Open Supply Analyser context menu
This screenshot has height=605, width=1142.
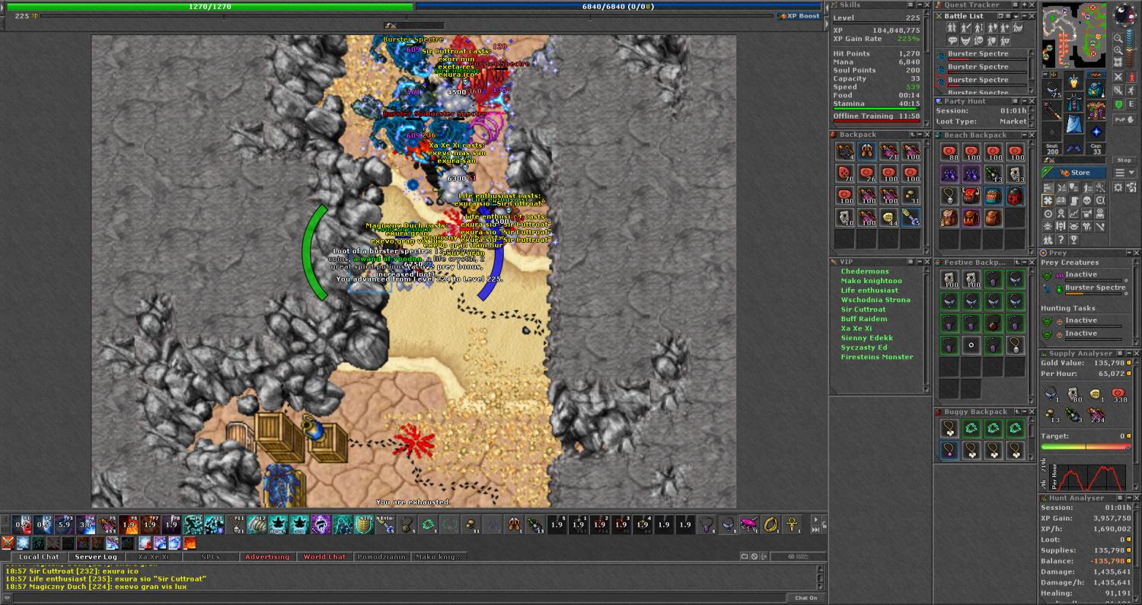coord(1120,354)
